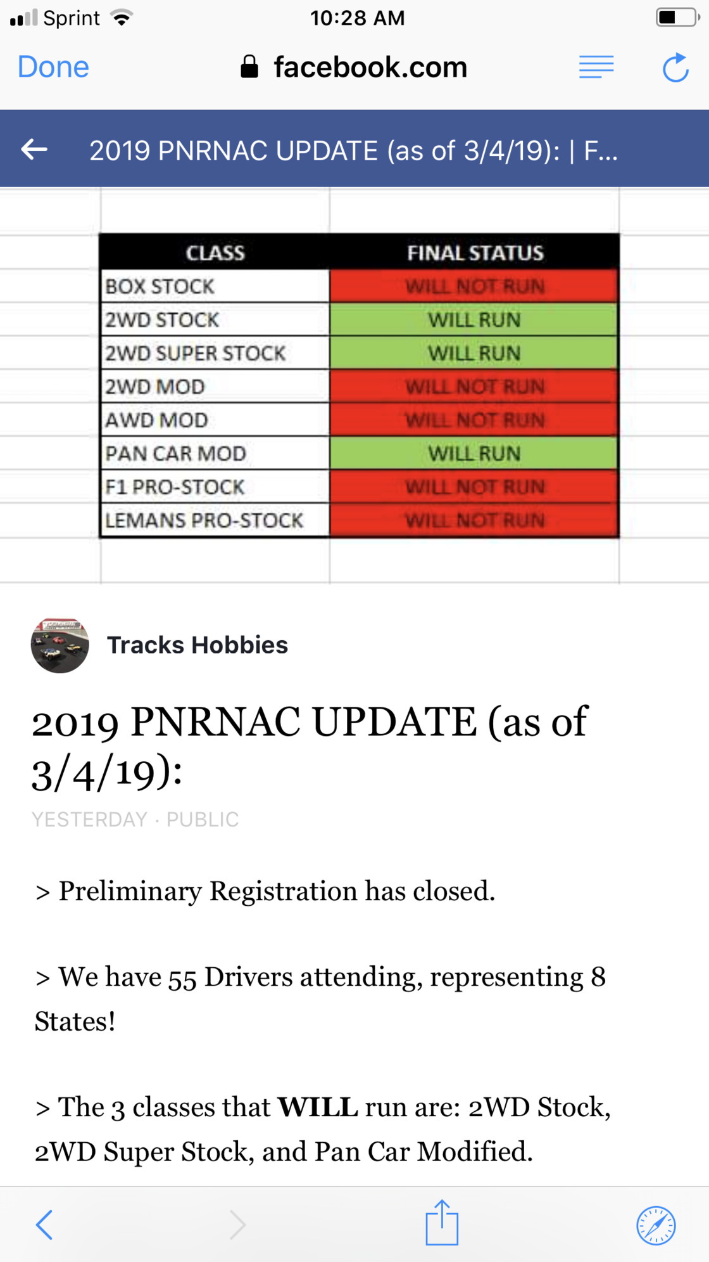Tap the YESTERDAY timestamp under the title
The height and width of the screenshot is (1262, 709).
pos(89,820)
